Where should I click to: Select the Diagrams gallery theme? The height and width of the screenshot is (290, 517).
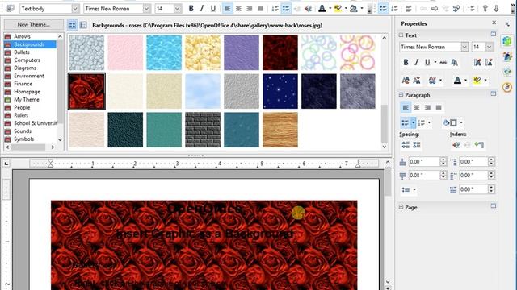click(x=25, y=68)
